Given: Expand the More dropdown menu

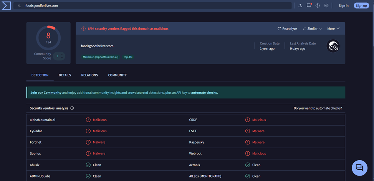Looking at the screenshot, I should coord(333,29).
